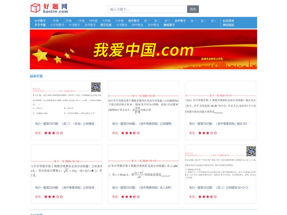Open the 初中数学 menu item
Screen dimensions: 287x215
134,21
